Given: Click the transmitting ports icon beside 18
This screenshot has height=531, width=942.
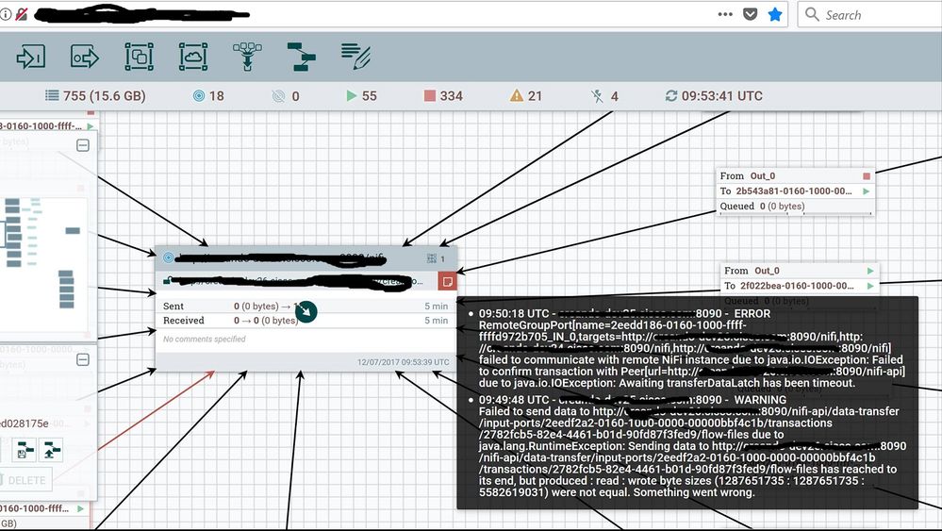Looking at the screenshot, I should 199,95.
